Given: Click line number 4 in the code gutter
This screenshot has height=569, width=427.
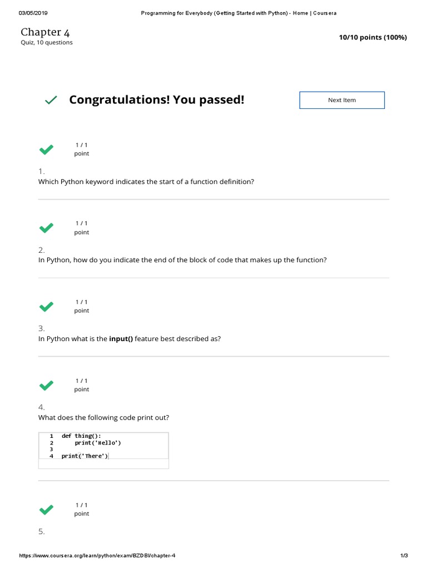Looking at the screenshot, I should pos(51,456).
